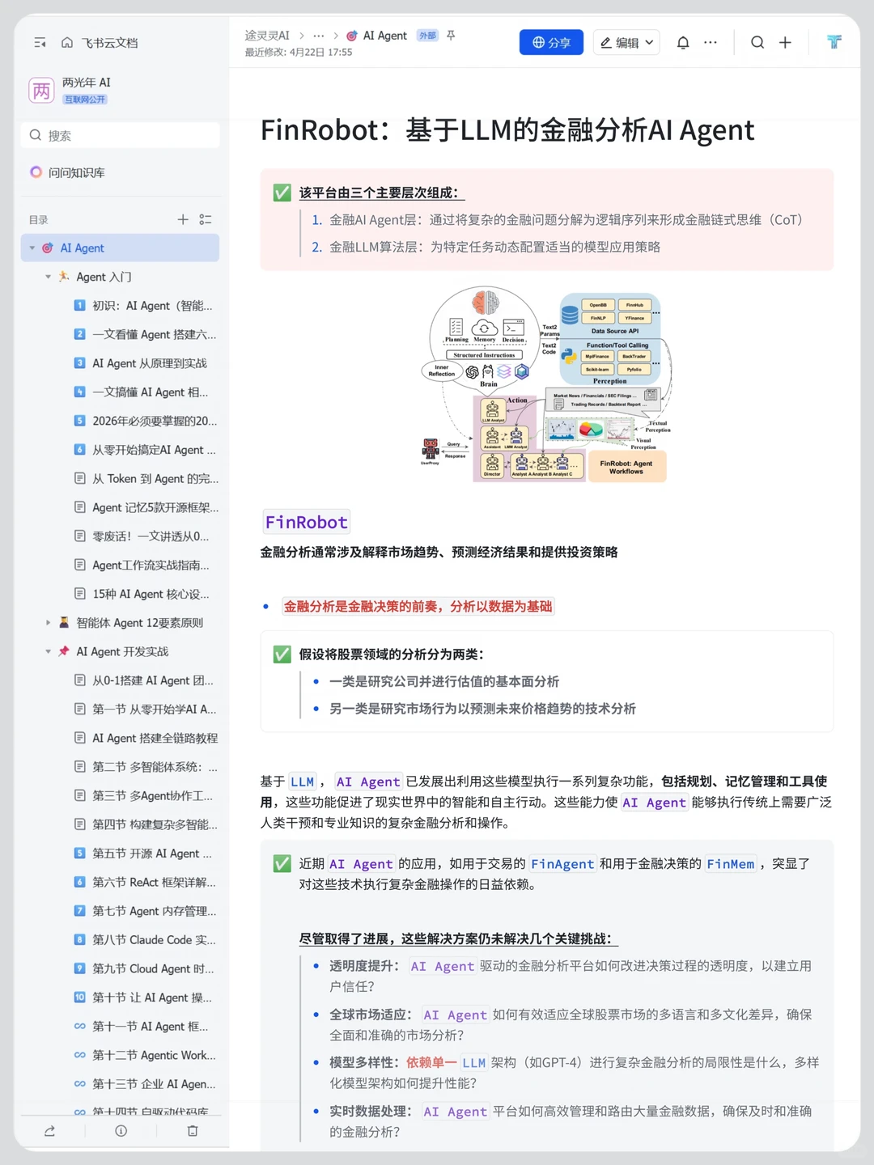Click the 互联网公开 tag
Image resolution: width=874 pixels, height=1165 pixels.
click(x=85, y=100)
